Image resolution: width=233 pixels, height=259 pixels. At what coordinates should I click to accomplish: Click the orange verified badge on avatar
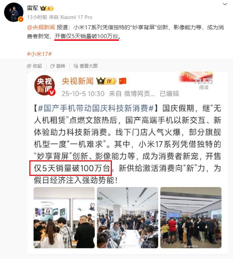[20, 19]
